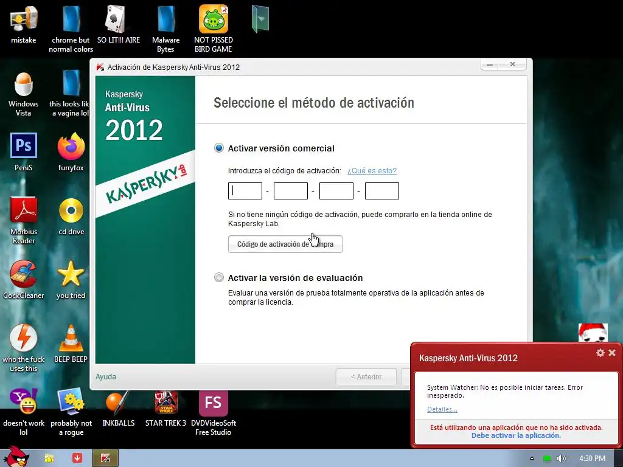Click the fourth activation code field
623x467 pixels.
pos(382,191)
